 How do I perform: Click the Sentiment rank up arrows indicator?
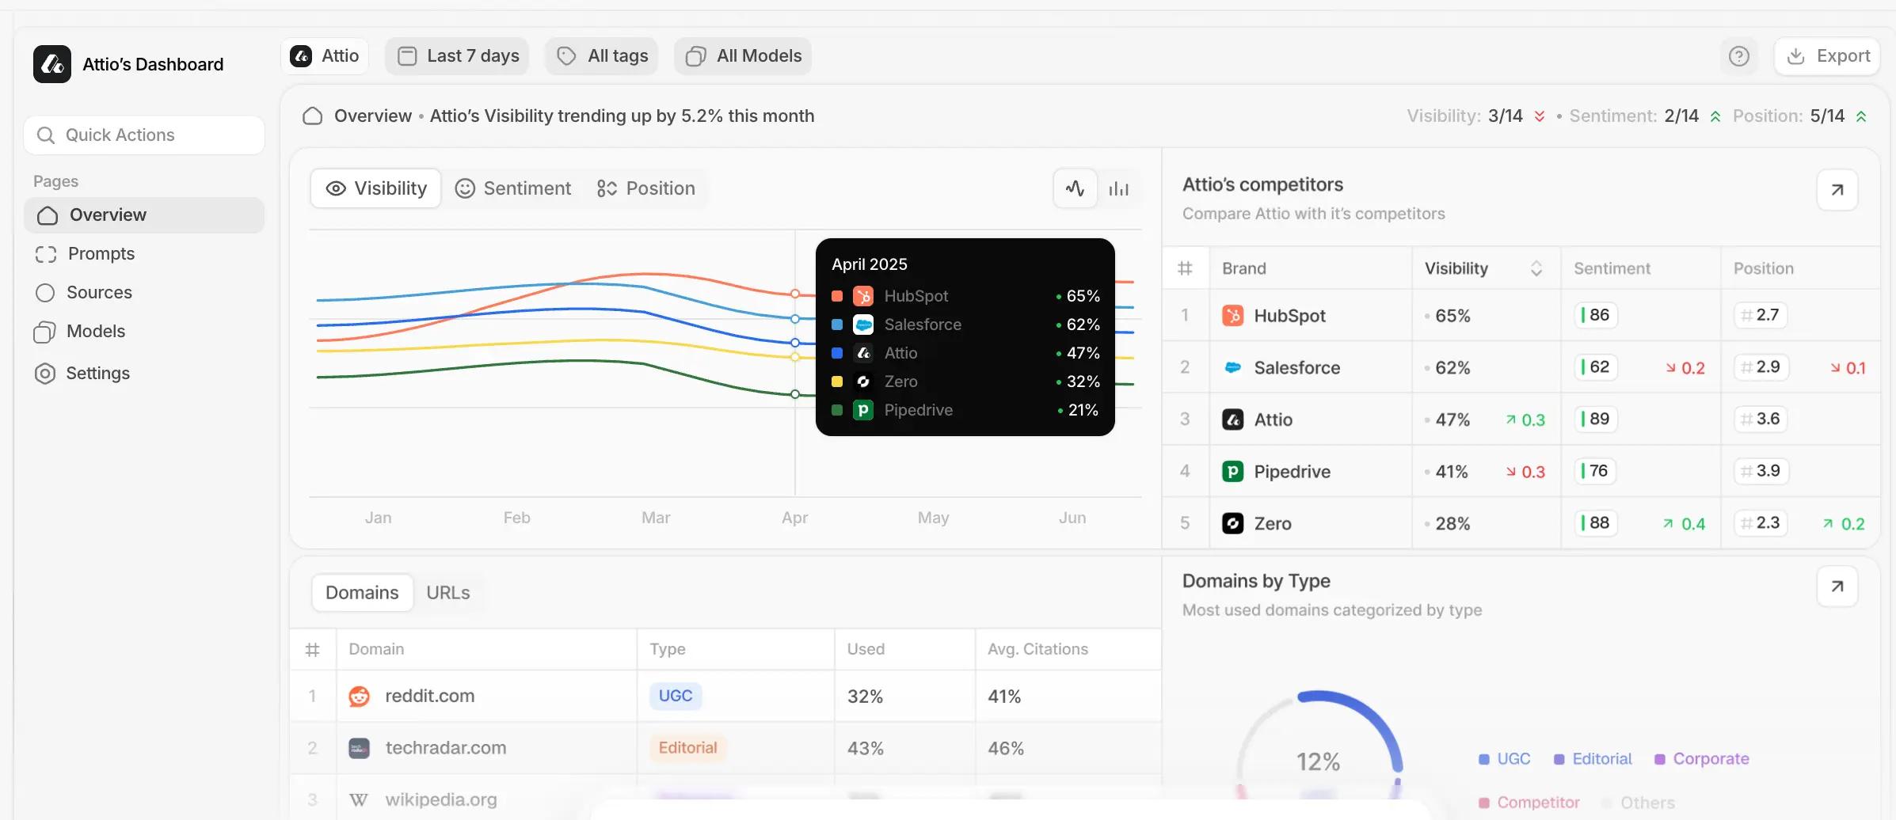coord(1715,116)
